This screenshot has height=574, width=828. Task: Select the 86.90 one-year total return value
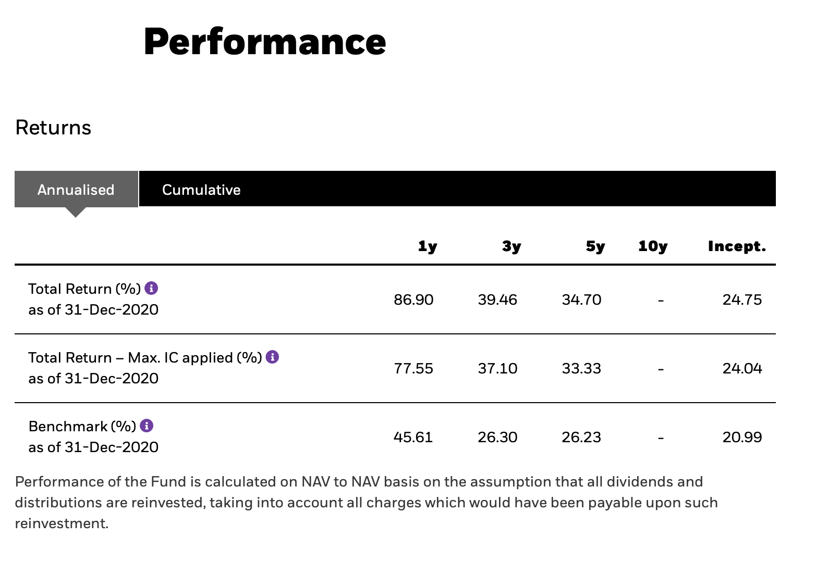[413, 300]
